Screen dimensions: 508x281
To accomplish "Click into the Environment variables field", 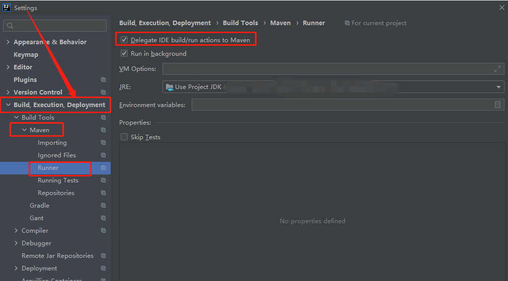I will click(348, 105).
